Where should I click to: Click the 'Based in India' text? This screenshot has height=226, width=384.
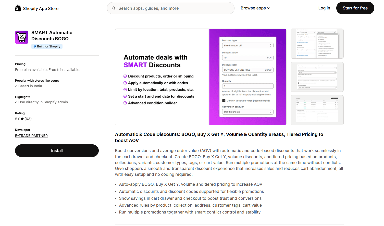coord(30,86)
